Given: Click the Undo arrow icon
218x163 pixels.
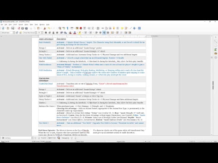Looking at the screenshot, I should [49, 28].
